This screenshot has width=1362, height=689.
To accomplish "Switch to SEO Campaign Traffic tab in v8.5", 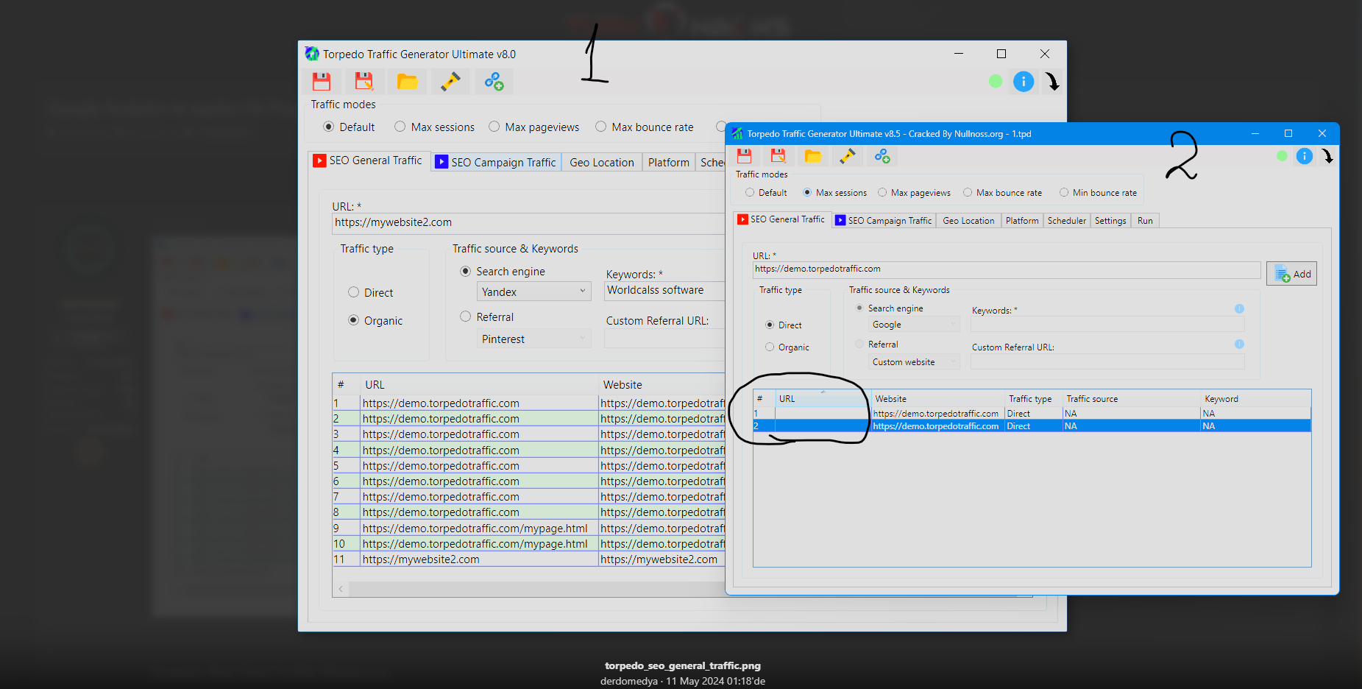I will coord(884,221).
